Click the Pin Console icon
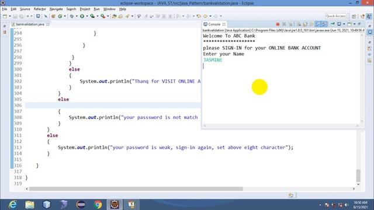 pyautogui.click(x=333, y=24)
